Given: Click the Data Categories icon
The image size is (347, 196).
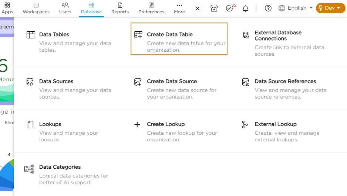Looking at the screenshot, I should coord(29,169).
